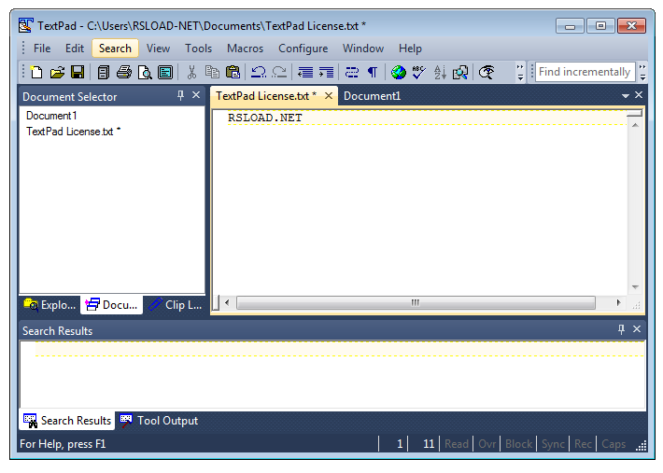This screenshot has height=473, width=663.
Task: Close the Document Selector panel
Action: click(196, 95)
